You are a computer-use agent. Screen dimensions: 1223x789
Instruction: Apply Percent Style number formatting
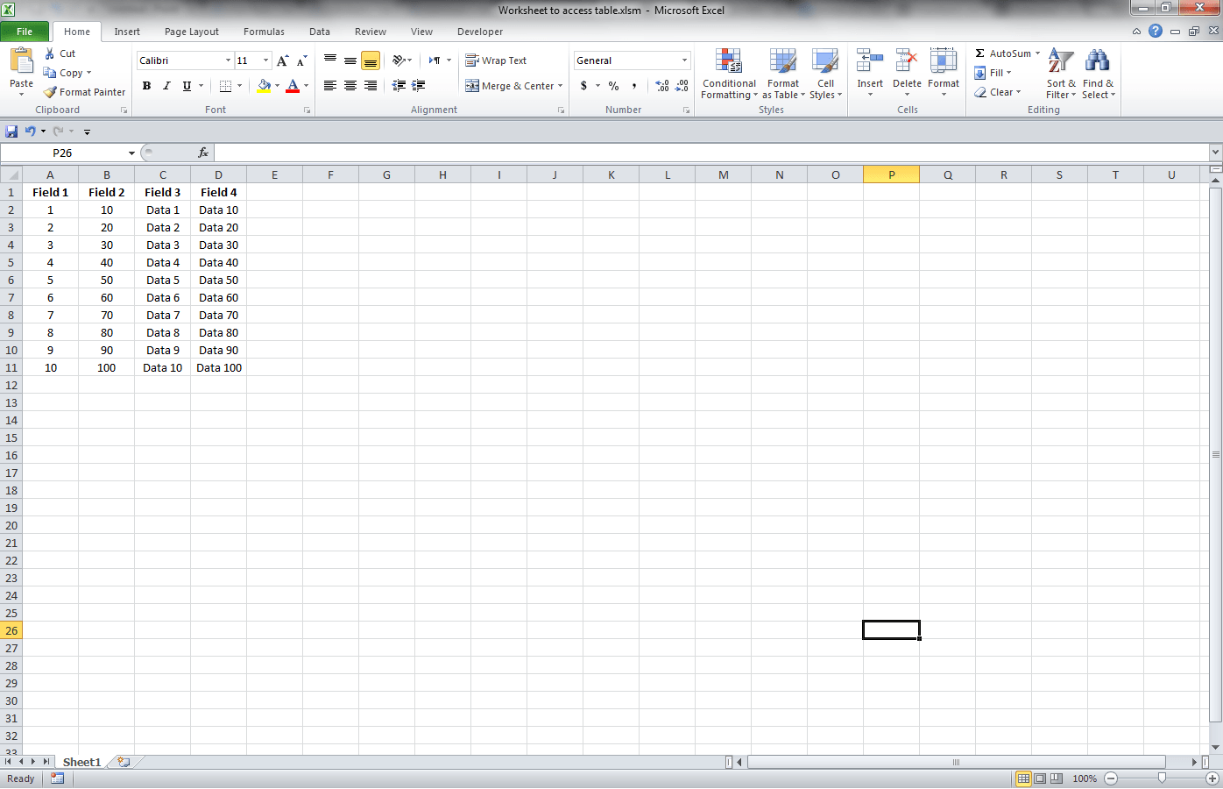coord(613,86)
